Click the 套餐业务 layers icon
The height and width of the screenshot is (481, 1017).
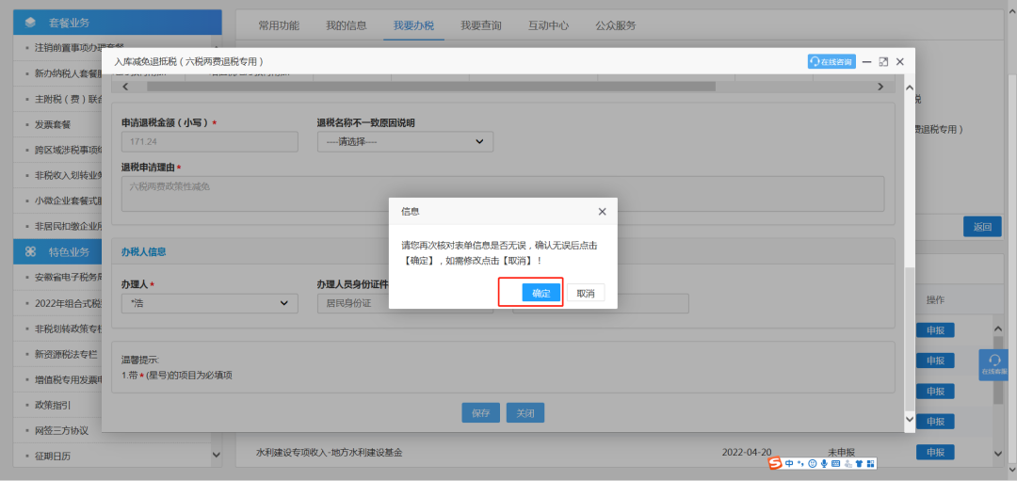30,23
